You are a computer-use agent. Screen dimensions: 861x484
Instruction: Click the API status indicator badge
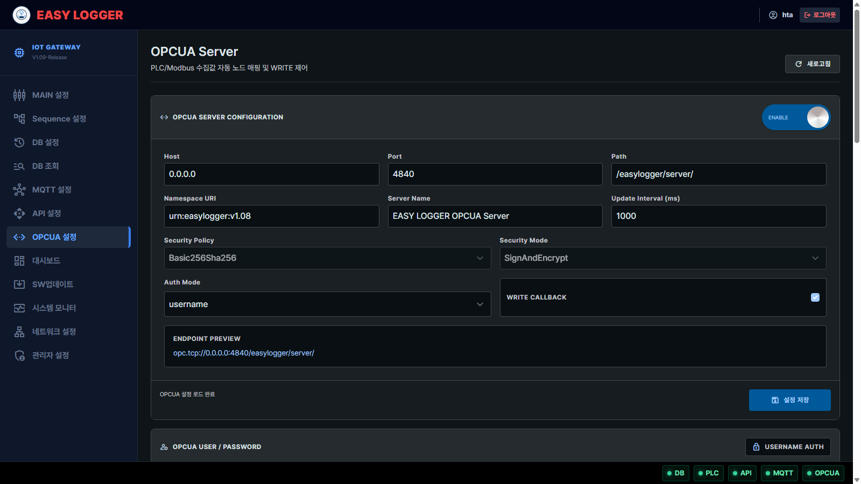(742, 473)
